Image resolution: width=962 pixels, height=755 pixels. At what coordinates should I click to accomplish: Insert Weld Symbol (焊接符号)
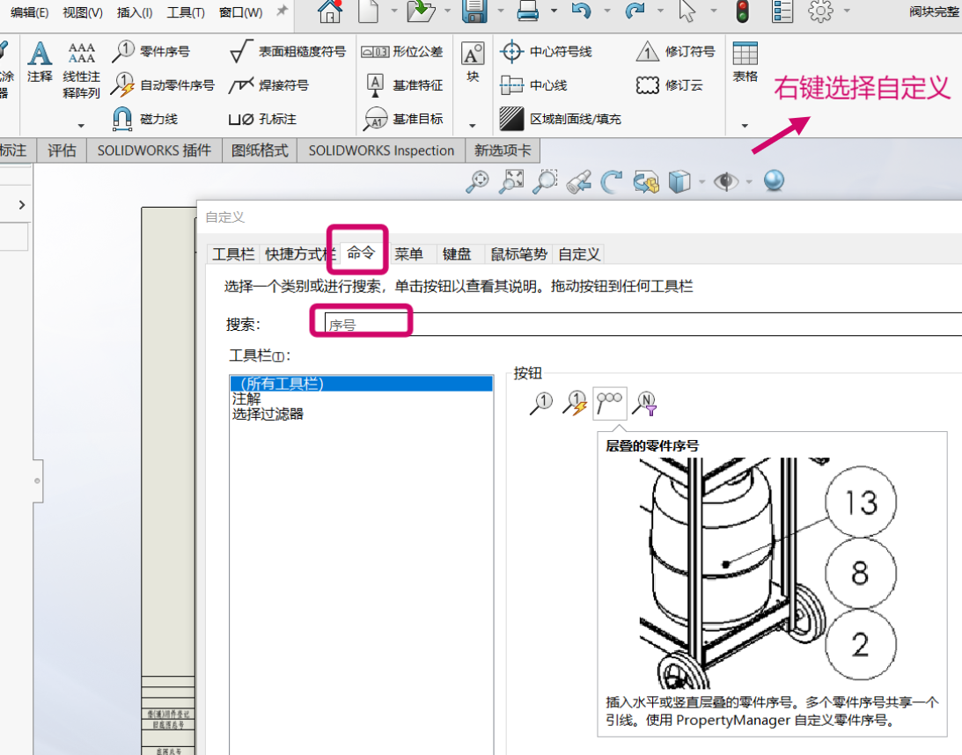[x=268, y=85]
